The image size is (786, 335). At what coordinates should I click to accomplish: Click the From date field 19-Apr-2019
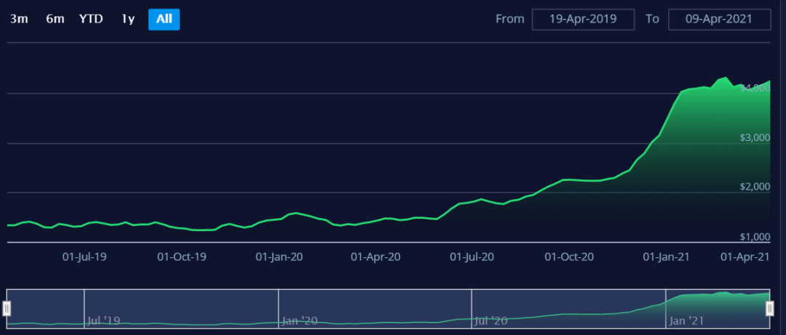[584, 19]
